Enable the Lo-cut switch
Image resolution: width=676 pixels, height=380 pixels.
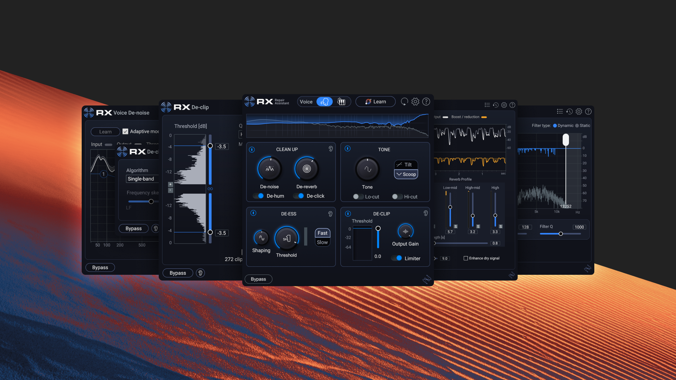tap(358, 197)
